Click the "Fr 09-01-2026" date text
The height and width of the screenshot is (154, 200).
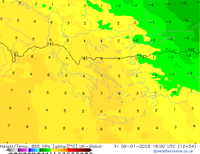(x=132, y=146)
